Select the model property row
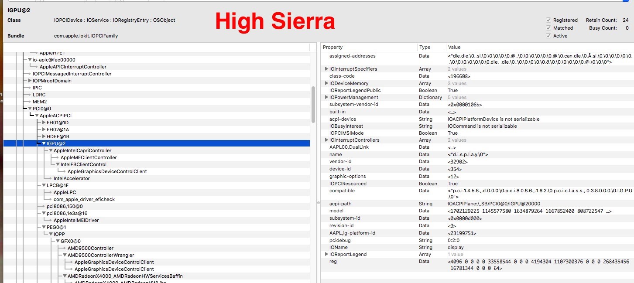Image resolution: width=634 pixels, height=283 pixels. [477, 211]
